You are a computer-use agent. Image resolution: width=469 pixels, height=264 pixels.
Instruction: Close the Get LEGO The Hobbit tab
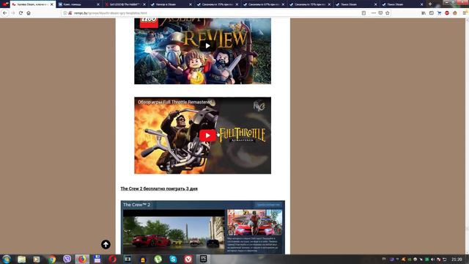[144, 4]
